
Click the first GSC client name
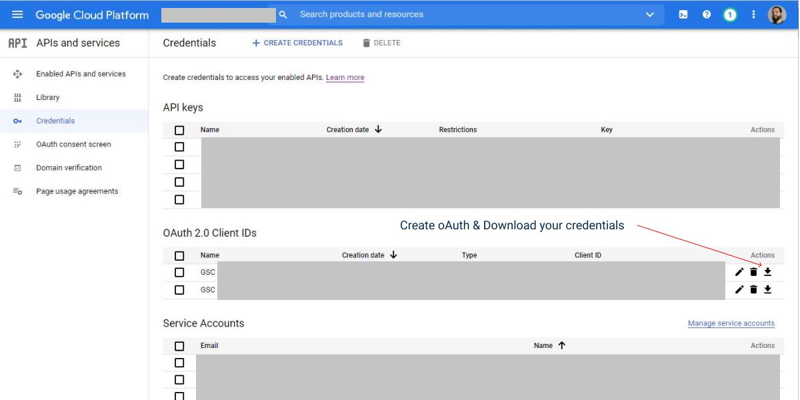[x=208, y=272]
